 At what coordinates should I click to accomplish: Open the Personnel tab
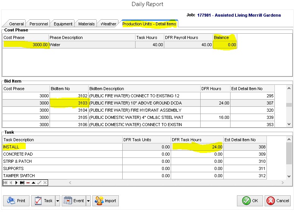click(x=39, y=24)
